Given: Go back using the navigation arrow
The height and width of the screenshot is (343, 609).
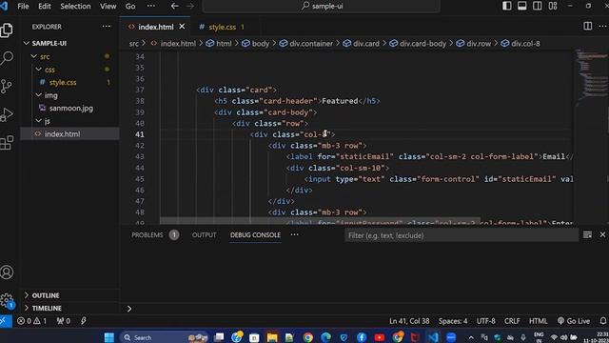Looking at the screenshot, I should (175, 6).
